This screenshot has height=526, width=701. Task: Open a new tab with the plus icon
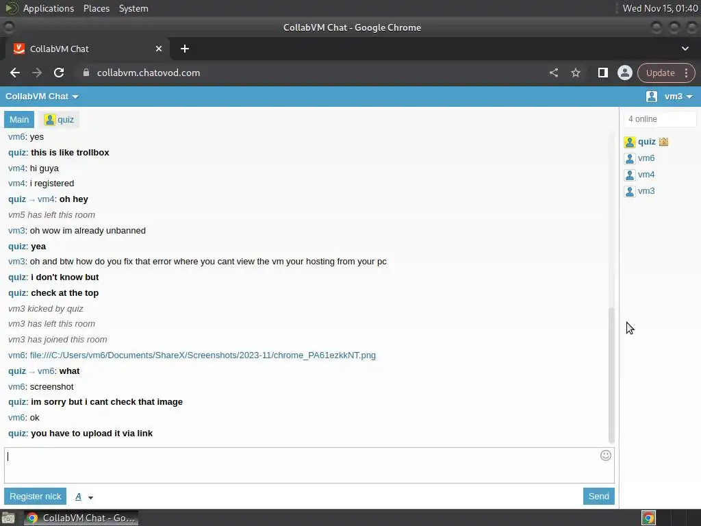(x=185, y=49)
